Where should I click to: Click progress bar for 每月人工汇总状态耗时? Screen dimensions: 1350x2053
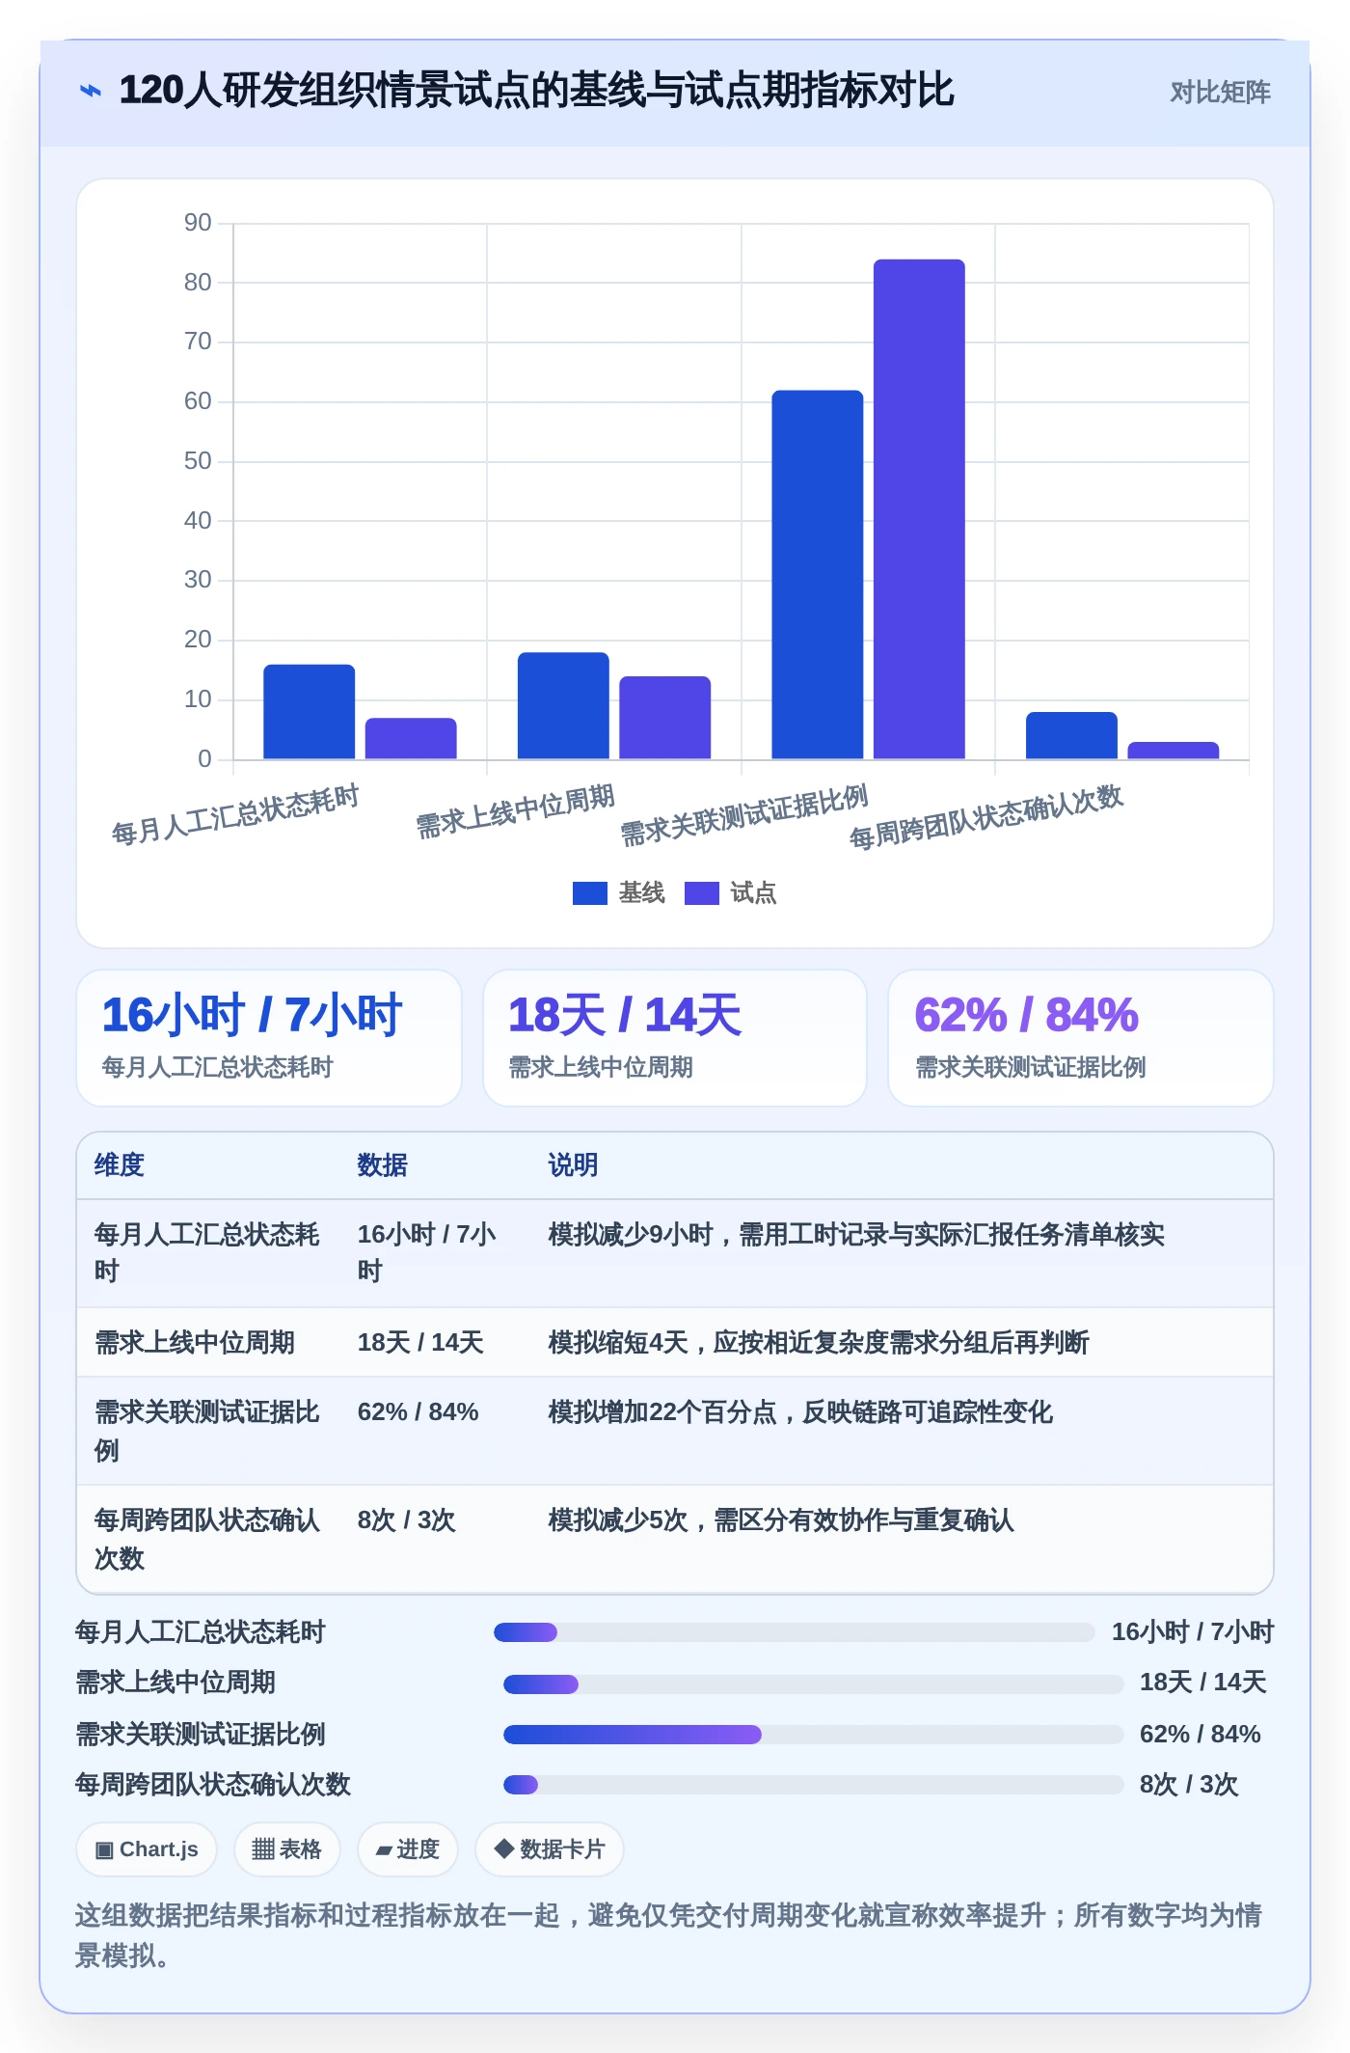[x=794, y=1632]
